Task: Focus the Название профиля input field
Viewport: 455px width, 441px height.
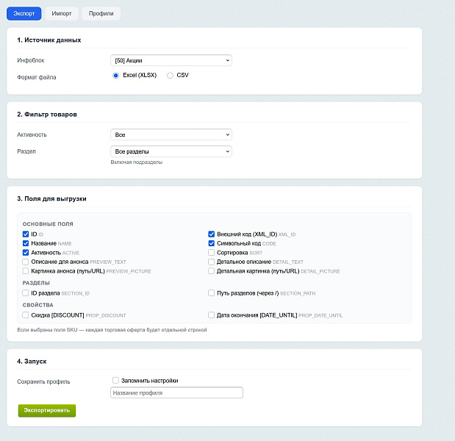Action: [x=176, y=392]
